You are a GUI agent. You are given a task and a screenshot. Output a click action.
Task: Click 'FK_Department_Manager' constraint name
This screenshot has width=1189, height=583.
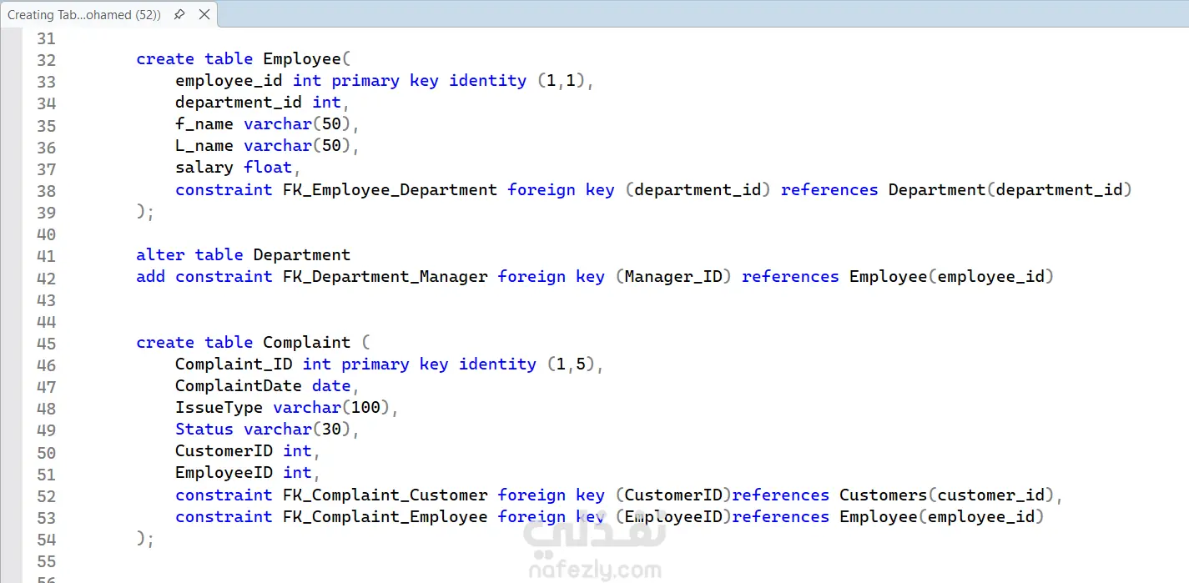tap(385, 277)
